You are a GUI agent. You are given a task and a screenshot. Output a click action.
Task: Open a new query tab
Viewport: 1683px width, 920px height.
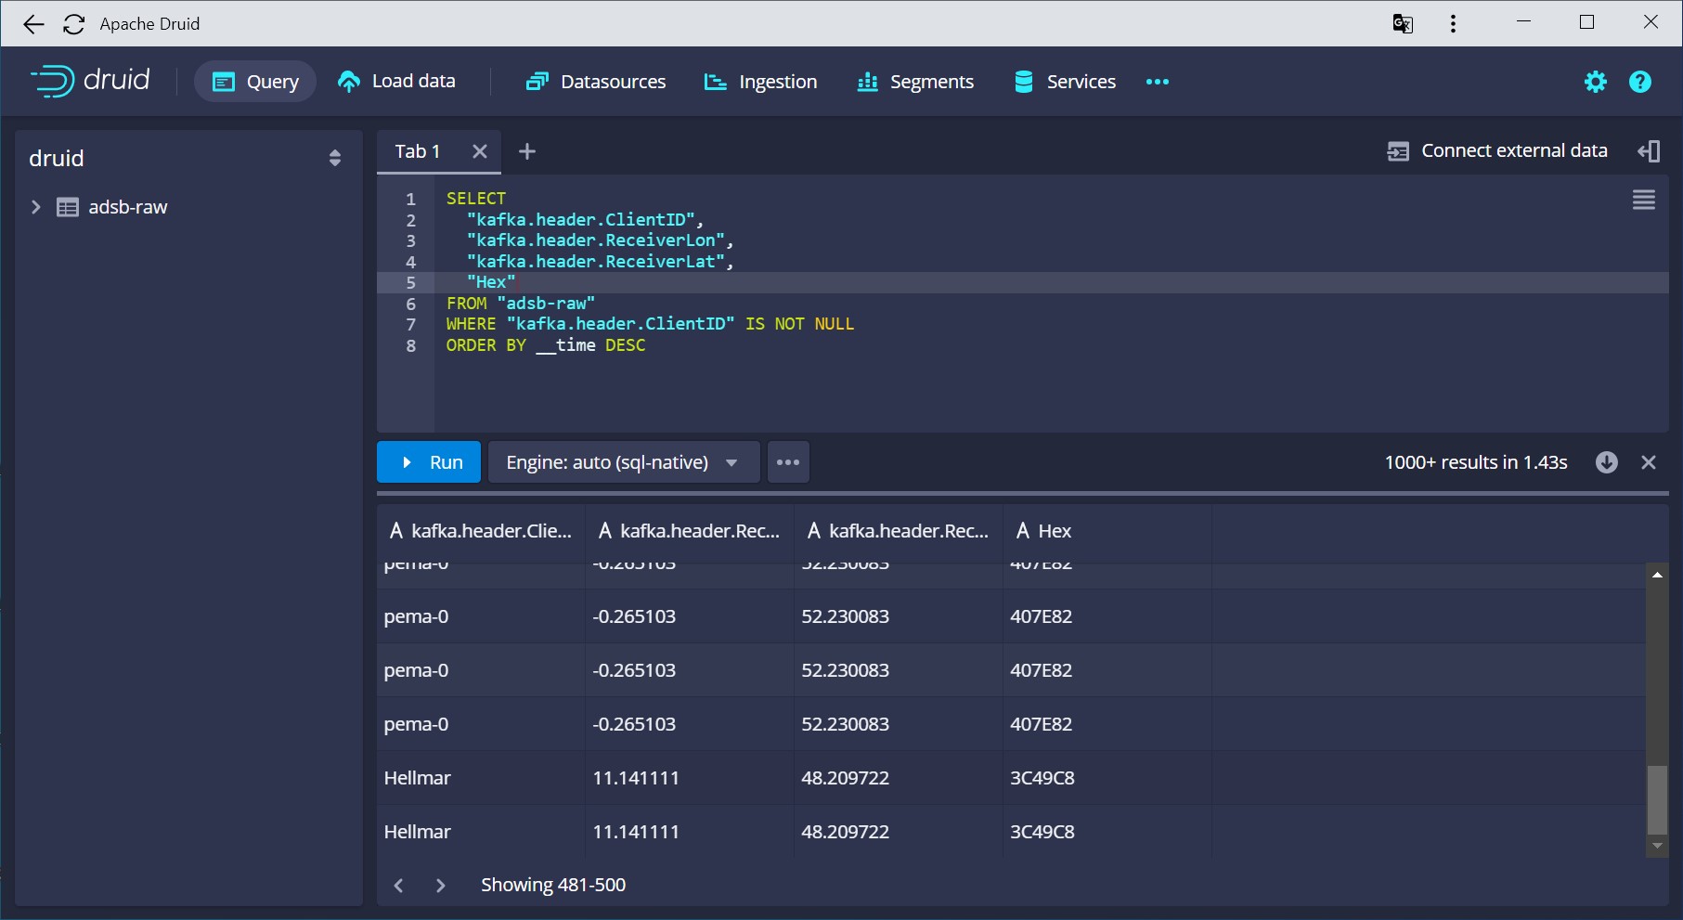pos(526,150)
